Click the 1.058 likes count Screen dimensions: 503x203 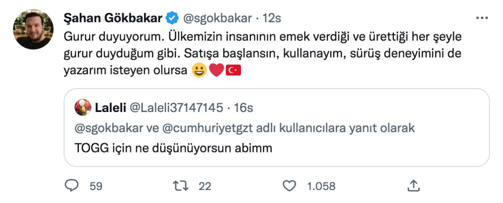pyautogui.click(x=321, y=186)
